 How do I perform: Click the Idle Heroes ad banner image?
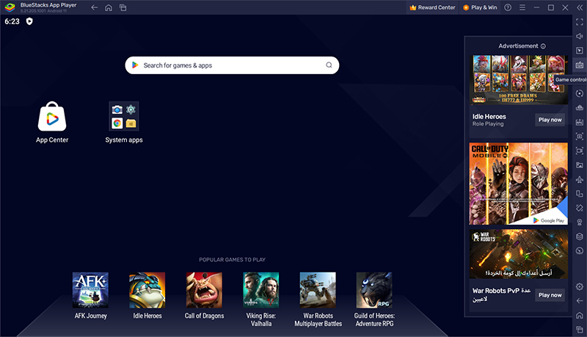(519, 80)
